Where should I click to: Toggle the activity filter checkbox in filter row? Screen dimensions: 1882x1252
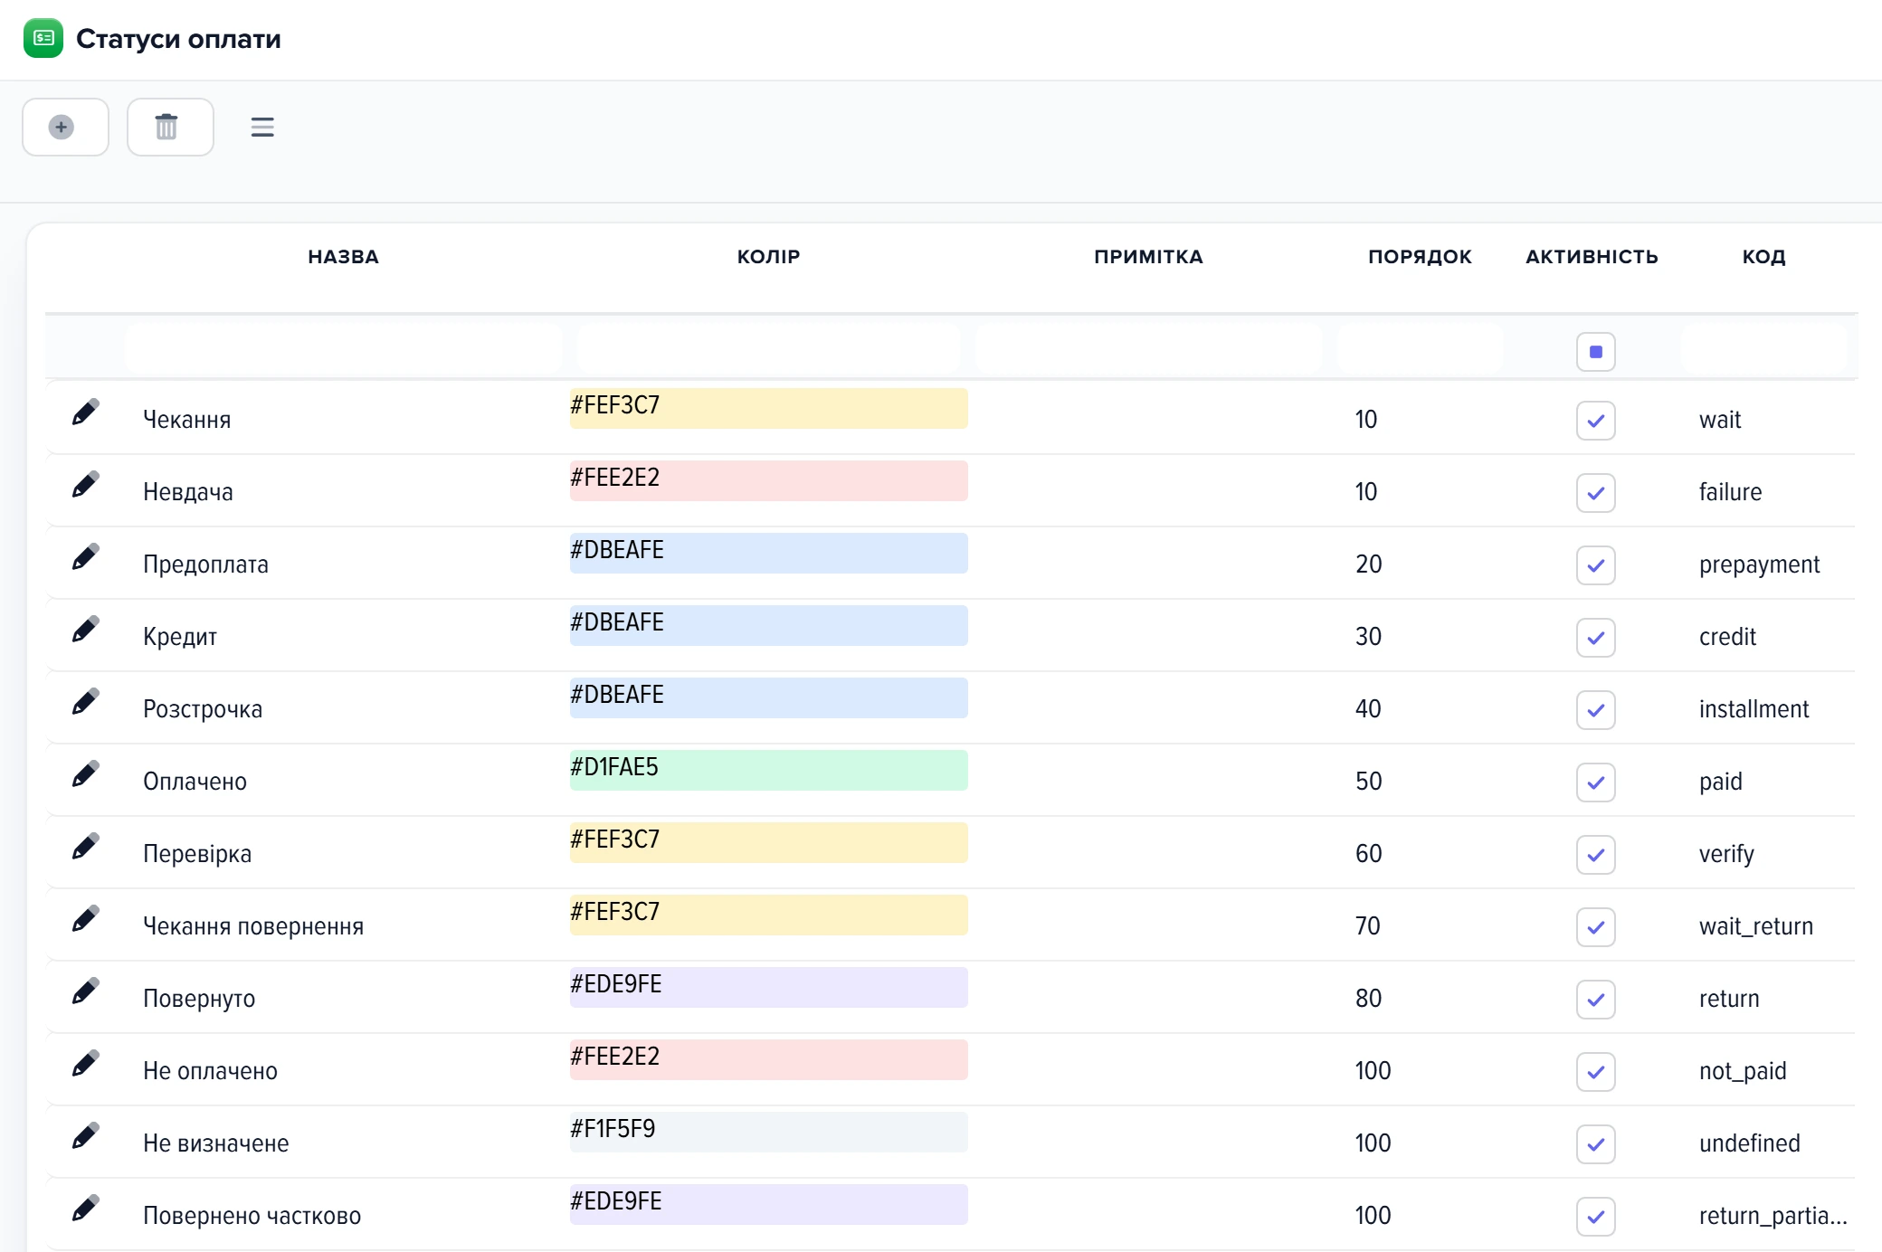(x=1595, y=352)
